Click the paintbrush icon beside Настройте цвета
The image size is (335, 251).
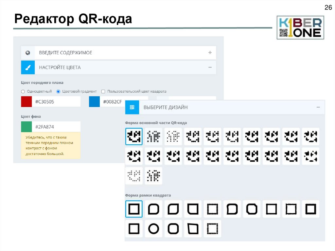28,67
